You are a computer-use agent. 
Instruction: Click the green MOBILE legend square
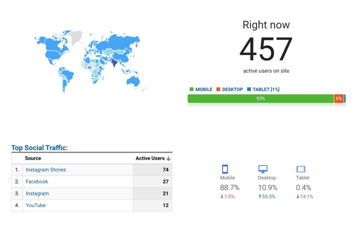pos(192,89)
